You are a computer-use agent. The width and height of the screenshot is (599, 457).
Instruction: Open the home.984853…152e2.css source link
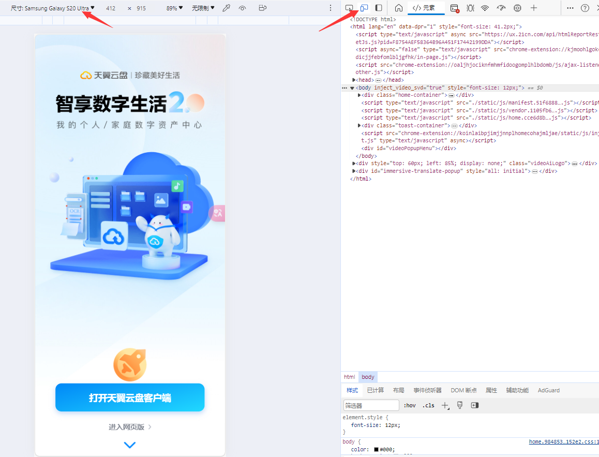[x=564, y=441]
